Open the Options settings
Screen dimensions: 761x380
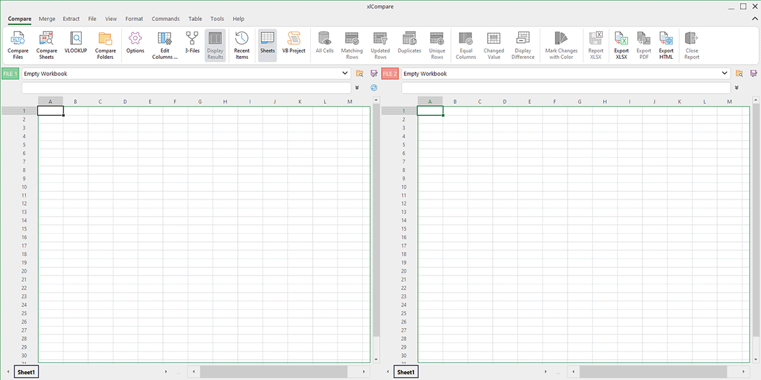click(x=135, y=44)
